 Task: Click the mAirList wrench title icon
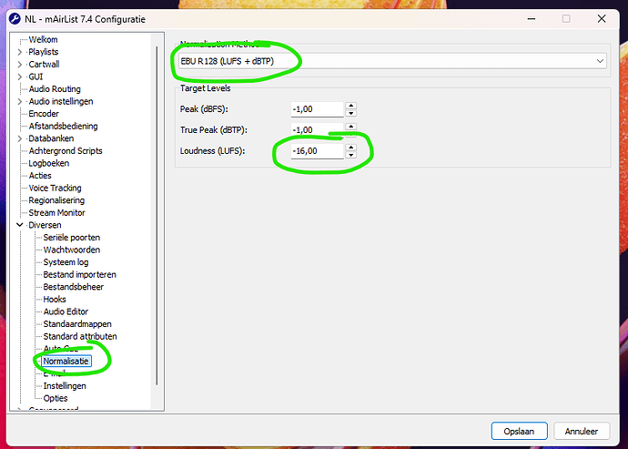click(x=15, y=19)
